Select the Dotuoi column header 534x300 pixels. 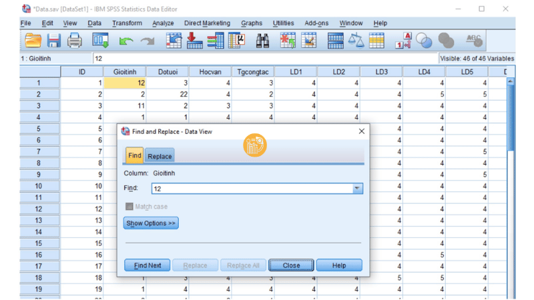[168, 71]
